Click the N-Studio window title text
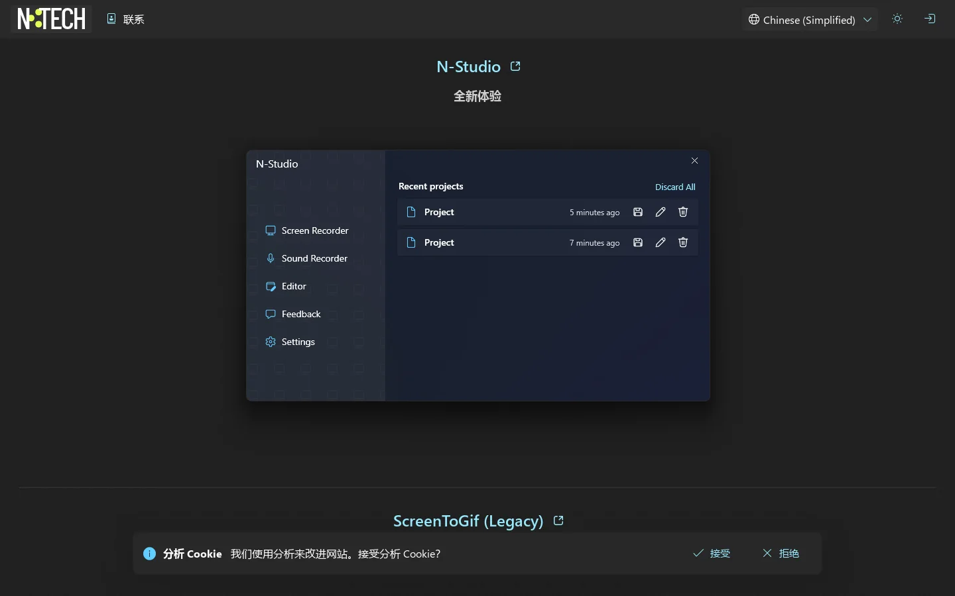 click(277, 164)
